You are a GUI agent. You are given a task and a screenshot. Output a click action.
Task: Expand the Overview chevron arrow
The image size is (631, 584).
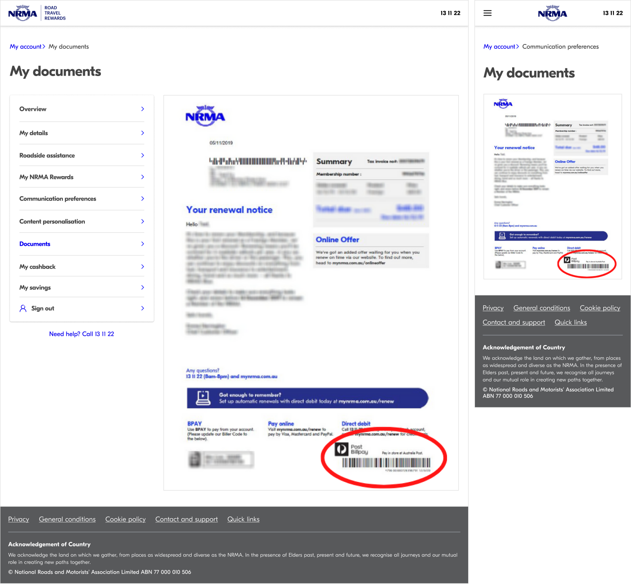pyautogui.click(x=142, y=109)
